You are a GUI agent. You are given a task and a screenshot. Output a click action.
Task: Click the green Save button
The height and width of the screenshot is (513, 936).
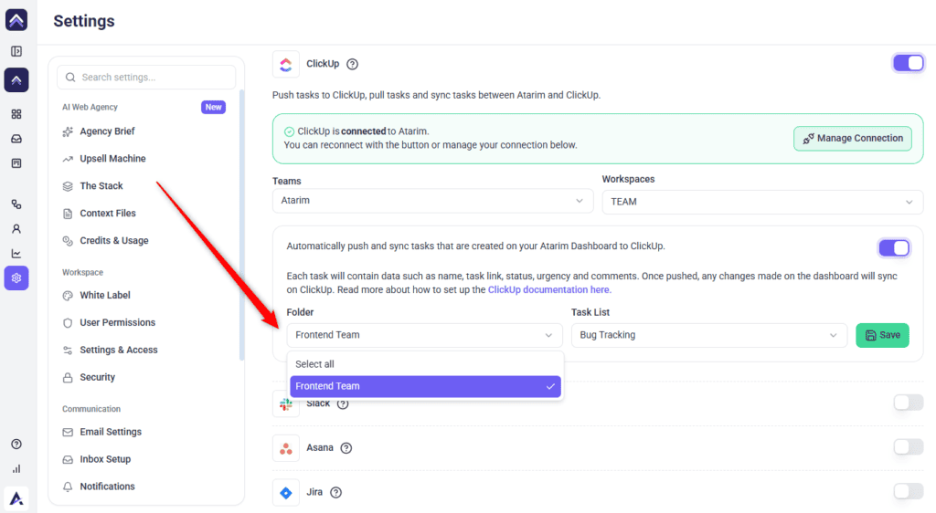(x=882, y=335)
